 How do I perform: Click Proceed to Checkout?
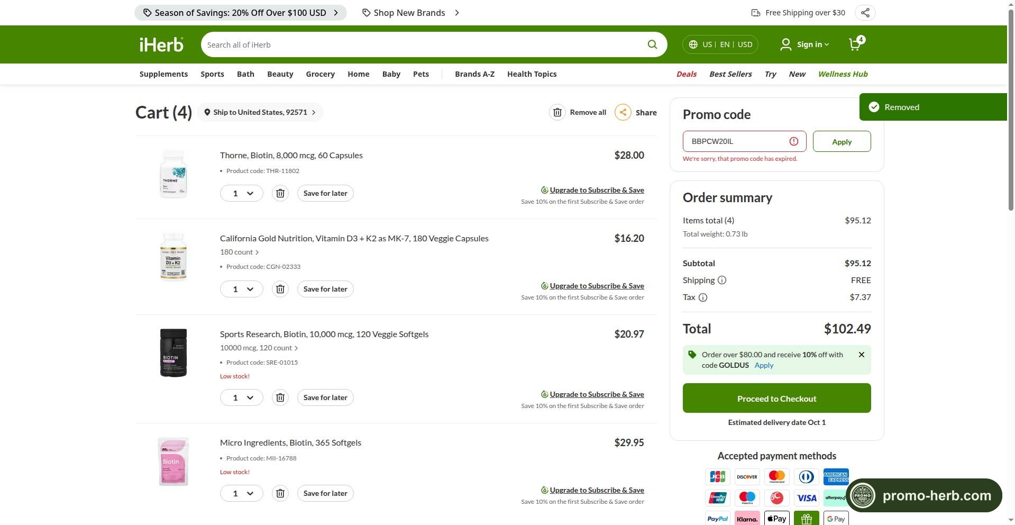coord(776,398)
